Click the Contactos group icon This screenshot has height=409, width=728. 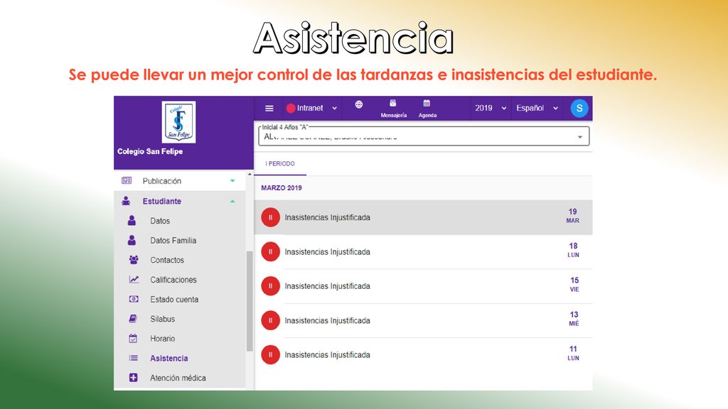[x=134, y=260]
